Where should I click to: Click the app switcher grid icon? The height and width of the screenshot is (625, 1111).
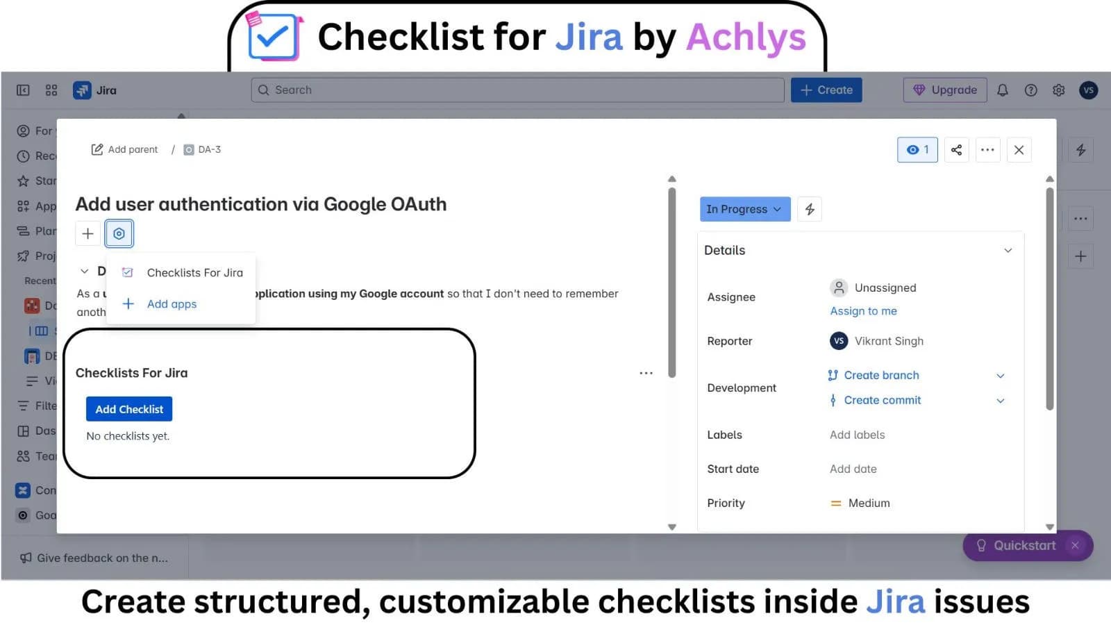pyautogui.click(x=51, y=90)
